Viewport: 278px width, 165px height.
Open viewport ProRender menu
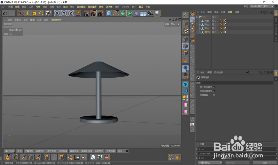(56, 20)
